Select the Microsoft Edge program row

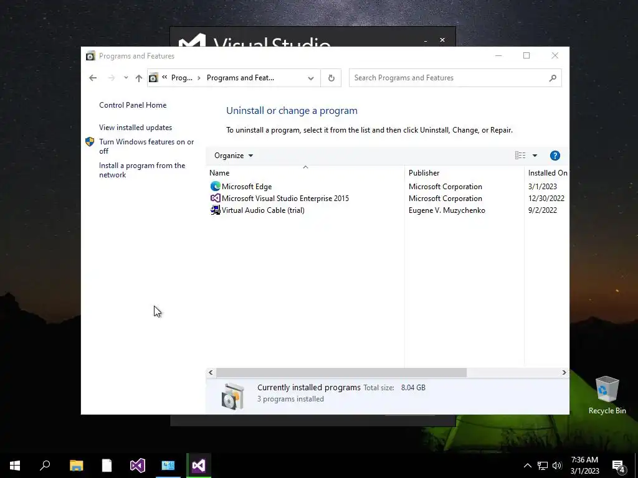[388, 187]
